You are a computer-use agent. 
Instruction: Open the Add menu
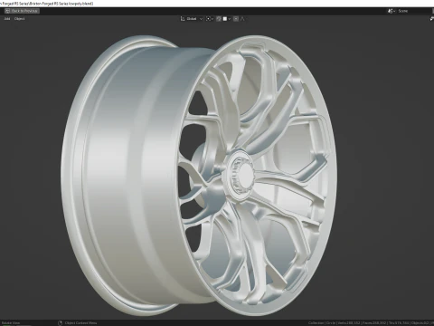tap(7, 19)
